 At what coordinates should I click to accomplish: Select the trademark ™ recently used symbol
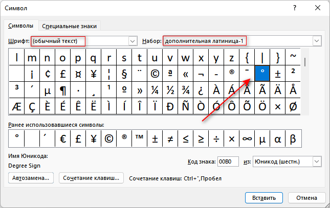point(140,137)
